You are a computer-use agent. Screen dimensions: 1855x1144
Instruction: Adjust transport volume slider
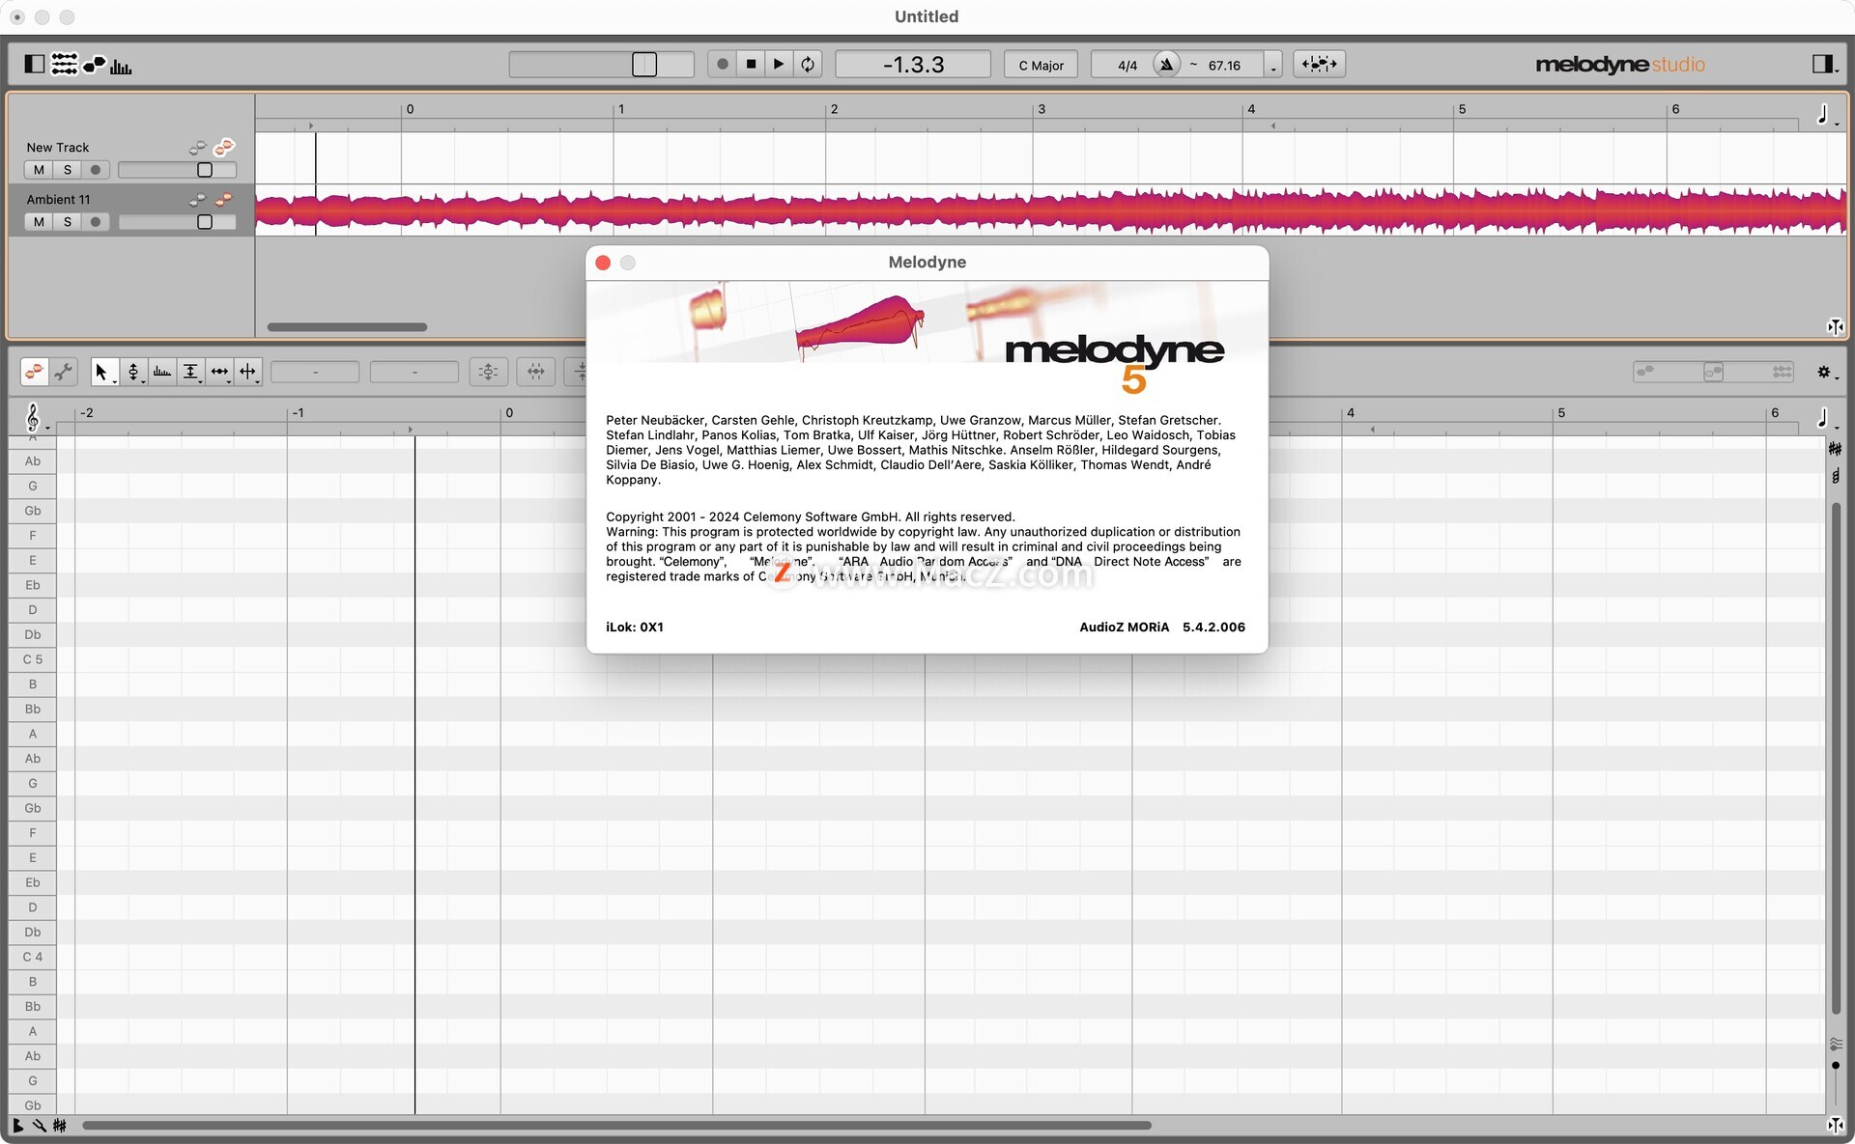tap(601, 65)
